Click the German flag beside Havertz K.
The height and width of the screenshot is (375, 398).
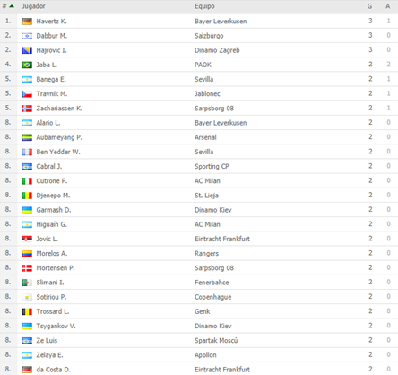pos(27,22)
